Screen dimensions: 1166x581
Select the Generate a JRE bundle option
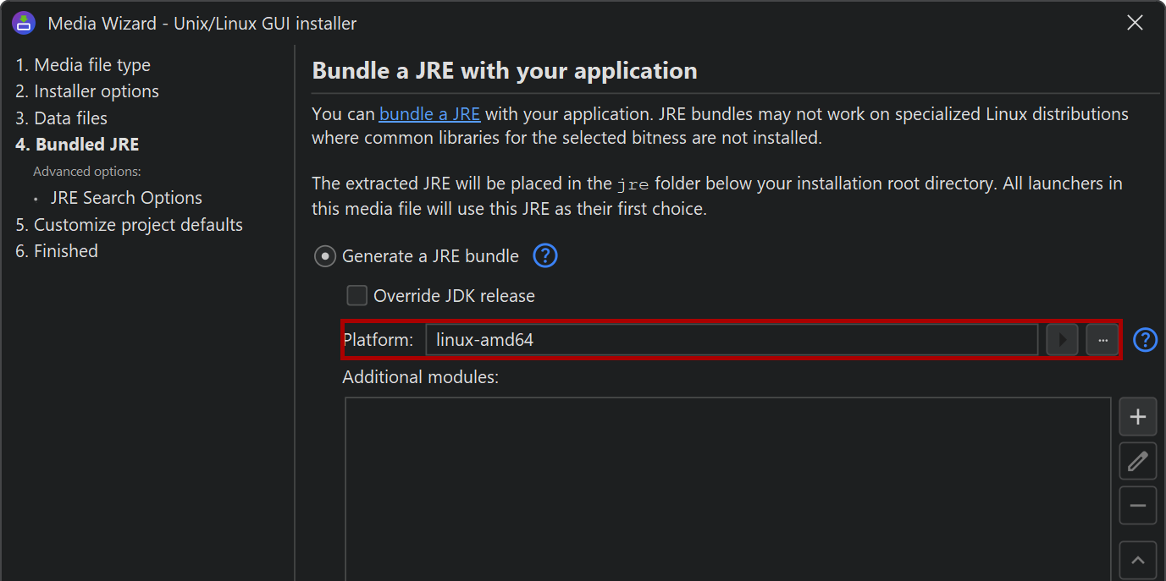[325, 256]
